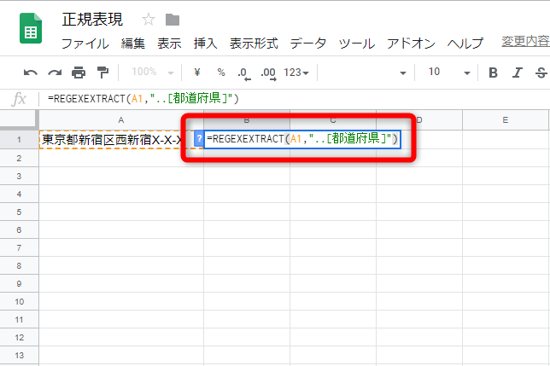Activate the paint format roller icon
This screenshot has width=550, height=366.
click(102, 73)
